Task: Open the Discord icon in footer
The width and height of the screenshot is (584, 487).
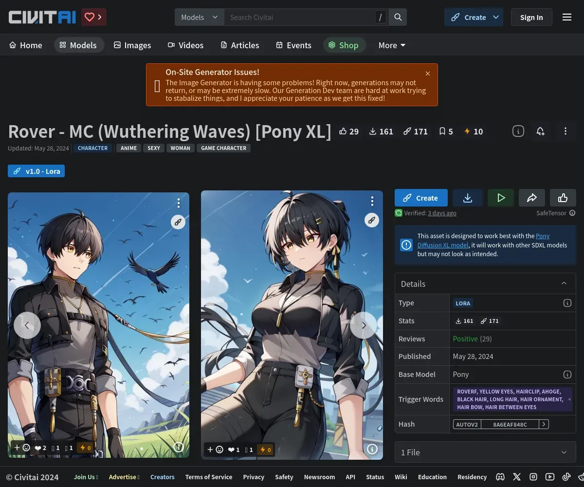Action: pyautogui.click(x=500, y=477)
